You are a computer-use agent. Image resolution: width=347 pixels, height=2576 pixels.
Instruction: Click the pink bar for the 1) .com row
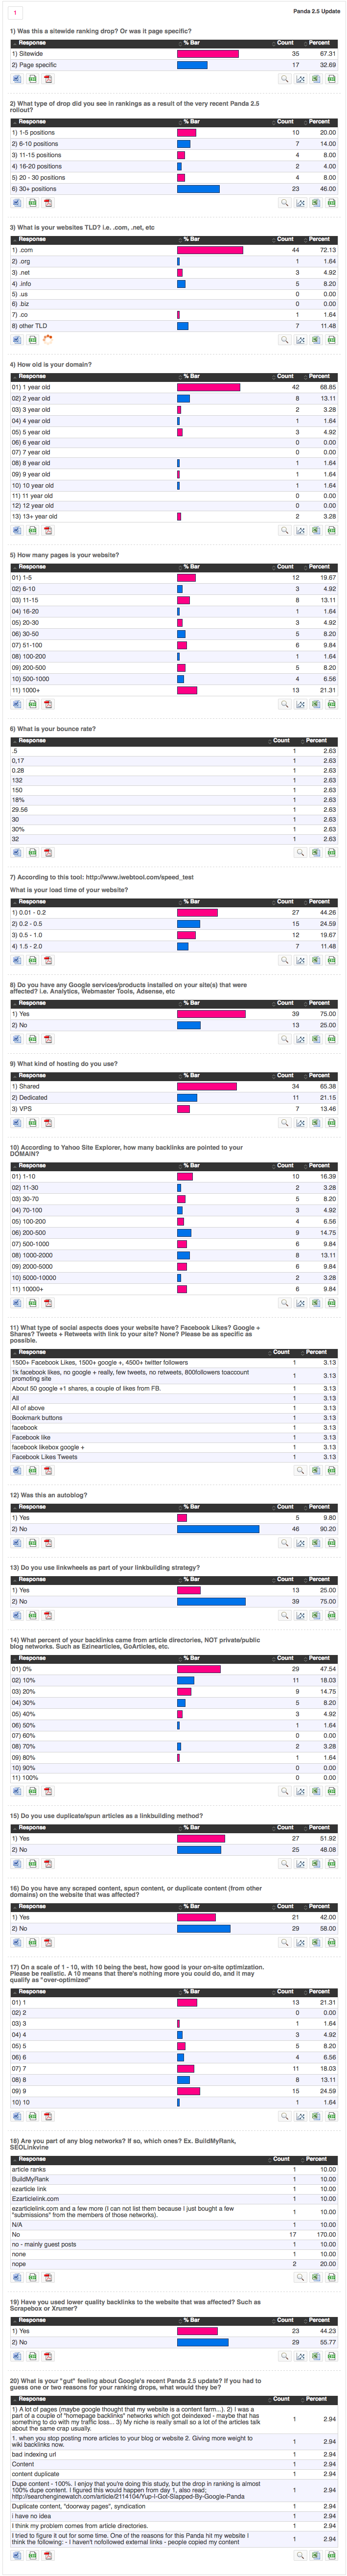(210, 250)
